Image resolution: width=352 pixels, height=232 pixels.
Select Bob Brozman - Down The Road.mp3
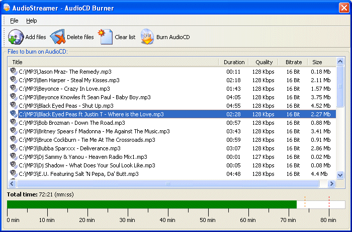[x=172, y=123]
